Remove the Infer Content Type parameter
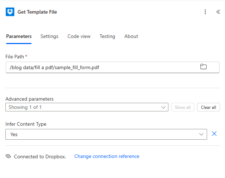Viewport: 225px width, 178px height. point(214,134)
